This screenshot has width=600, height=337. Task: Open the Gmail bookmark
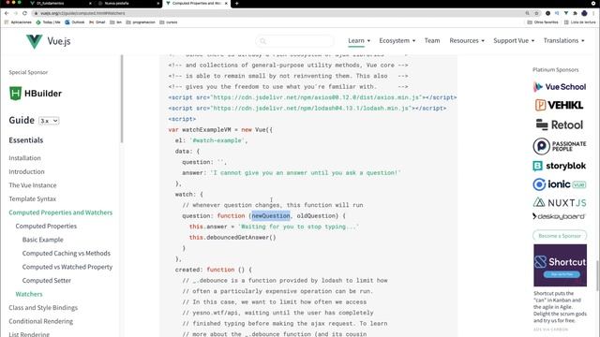pyautogui.click(x=97, y=22)
